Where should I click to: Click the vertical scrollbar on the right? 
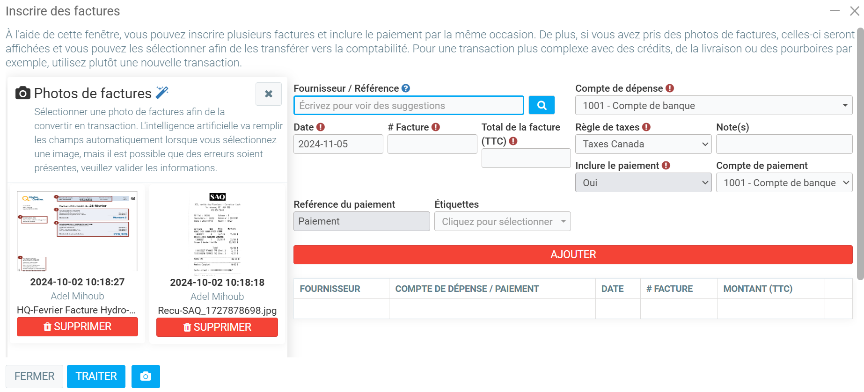click(860, 154)
